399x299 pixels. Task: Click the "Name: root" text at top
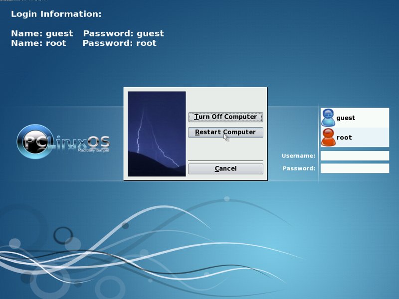pyautogui.click(x=38, y=43)
